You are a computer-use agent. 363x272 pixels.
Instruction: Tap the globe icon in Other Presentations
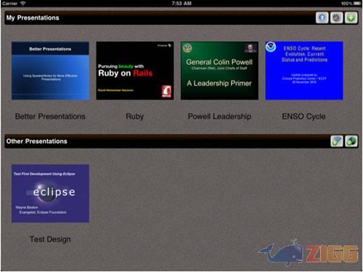(351, 141)
